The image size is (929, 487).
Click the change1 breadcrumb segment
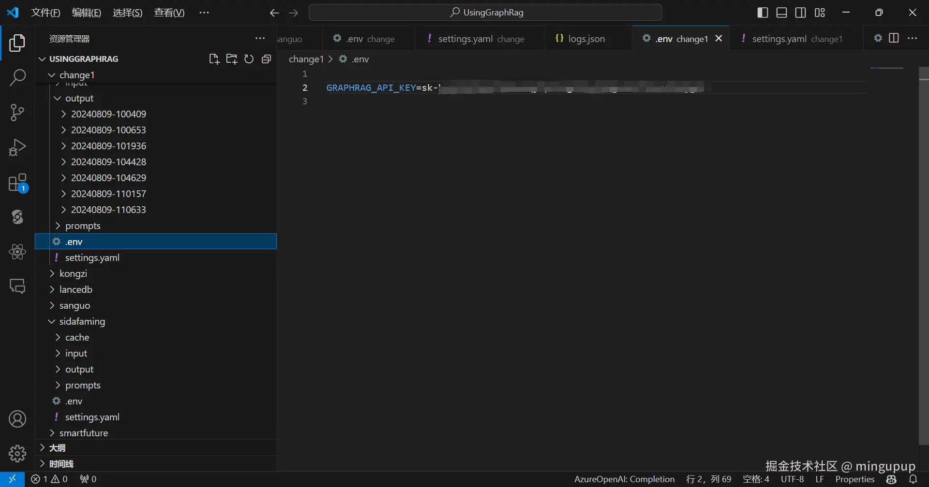tap(306, 59)
